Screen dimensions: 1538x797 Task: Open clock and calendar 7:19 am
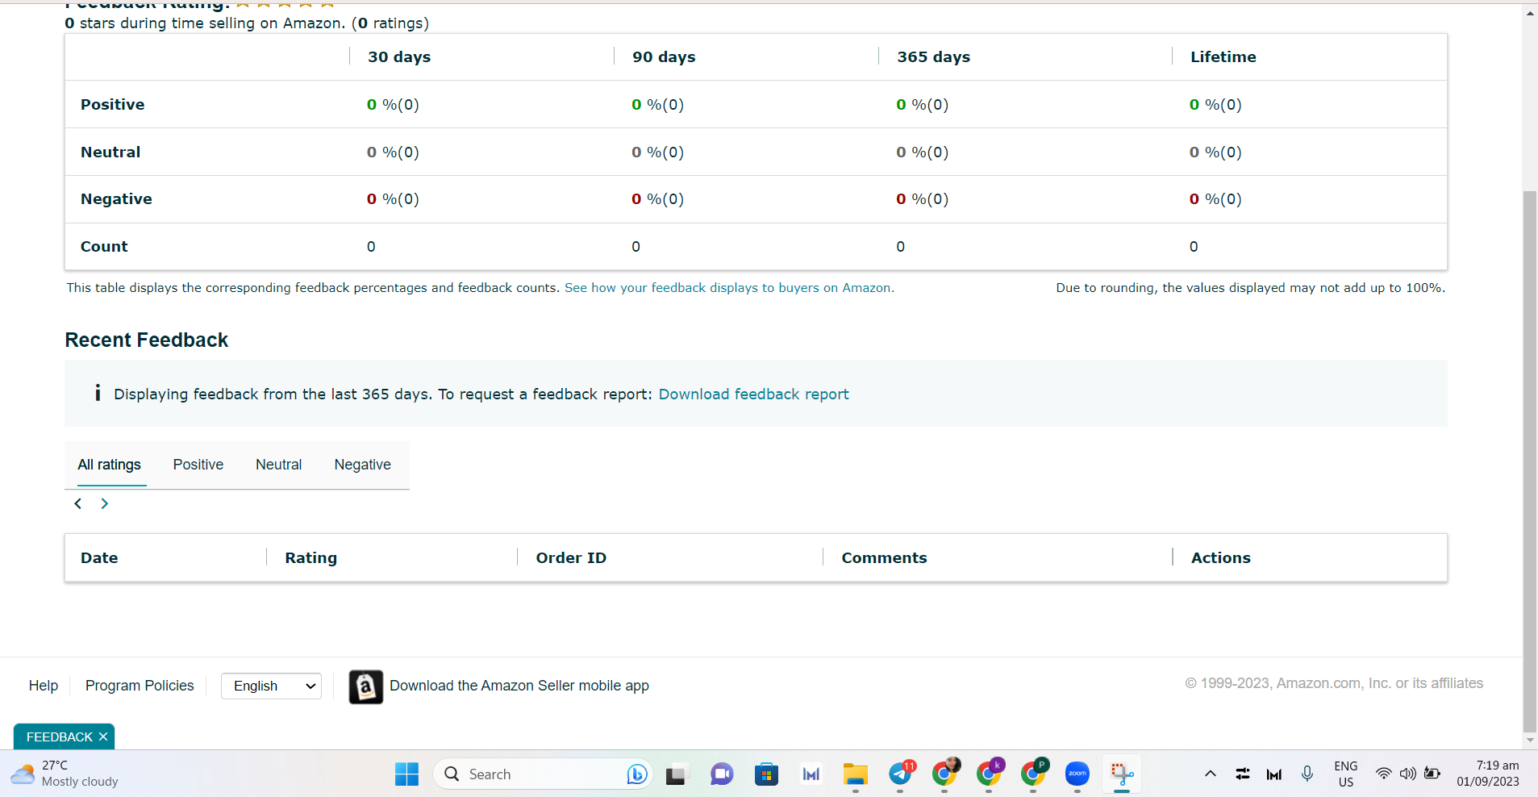click(x=1488, y=774)
